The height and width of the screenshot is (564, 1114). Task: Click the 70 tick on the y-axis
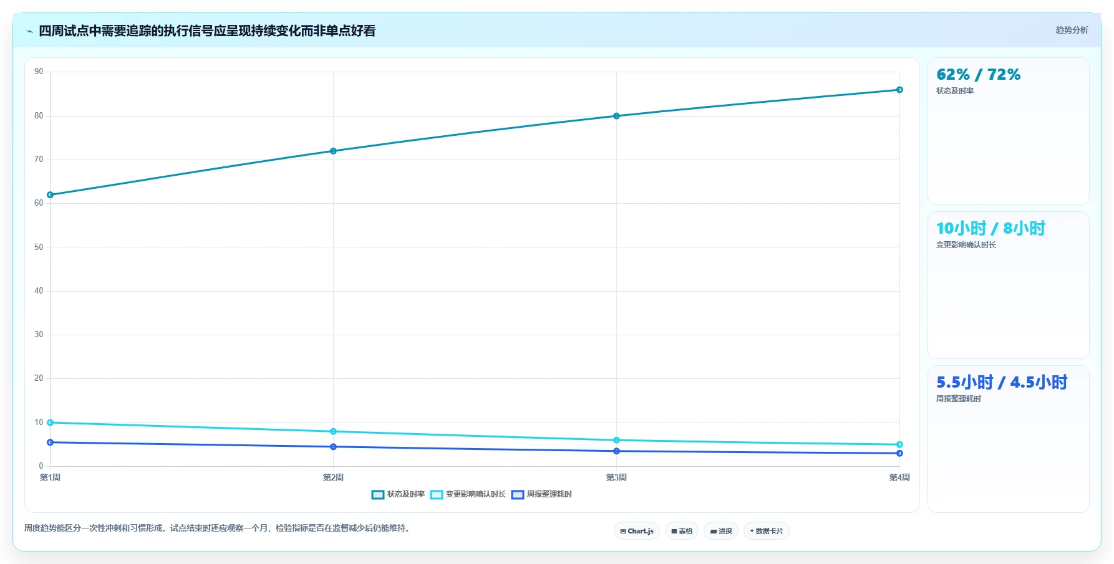[39, 160]
